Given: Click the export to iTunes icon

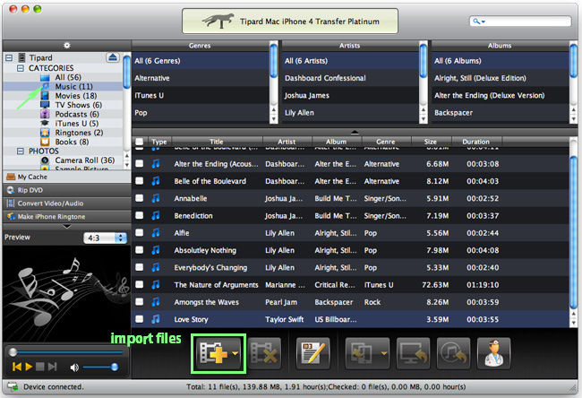Looking at the screenshot, I should click(x=453, y=353).
